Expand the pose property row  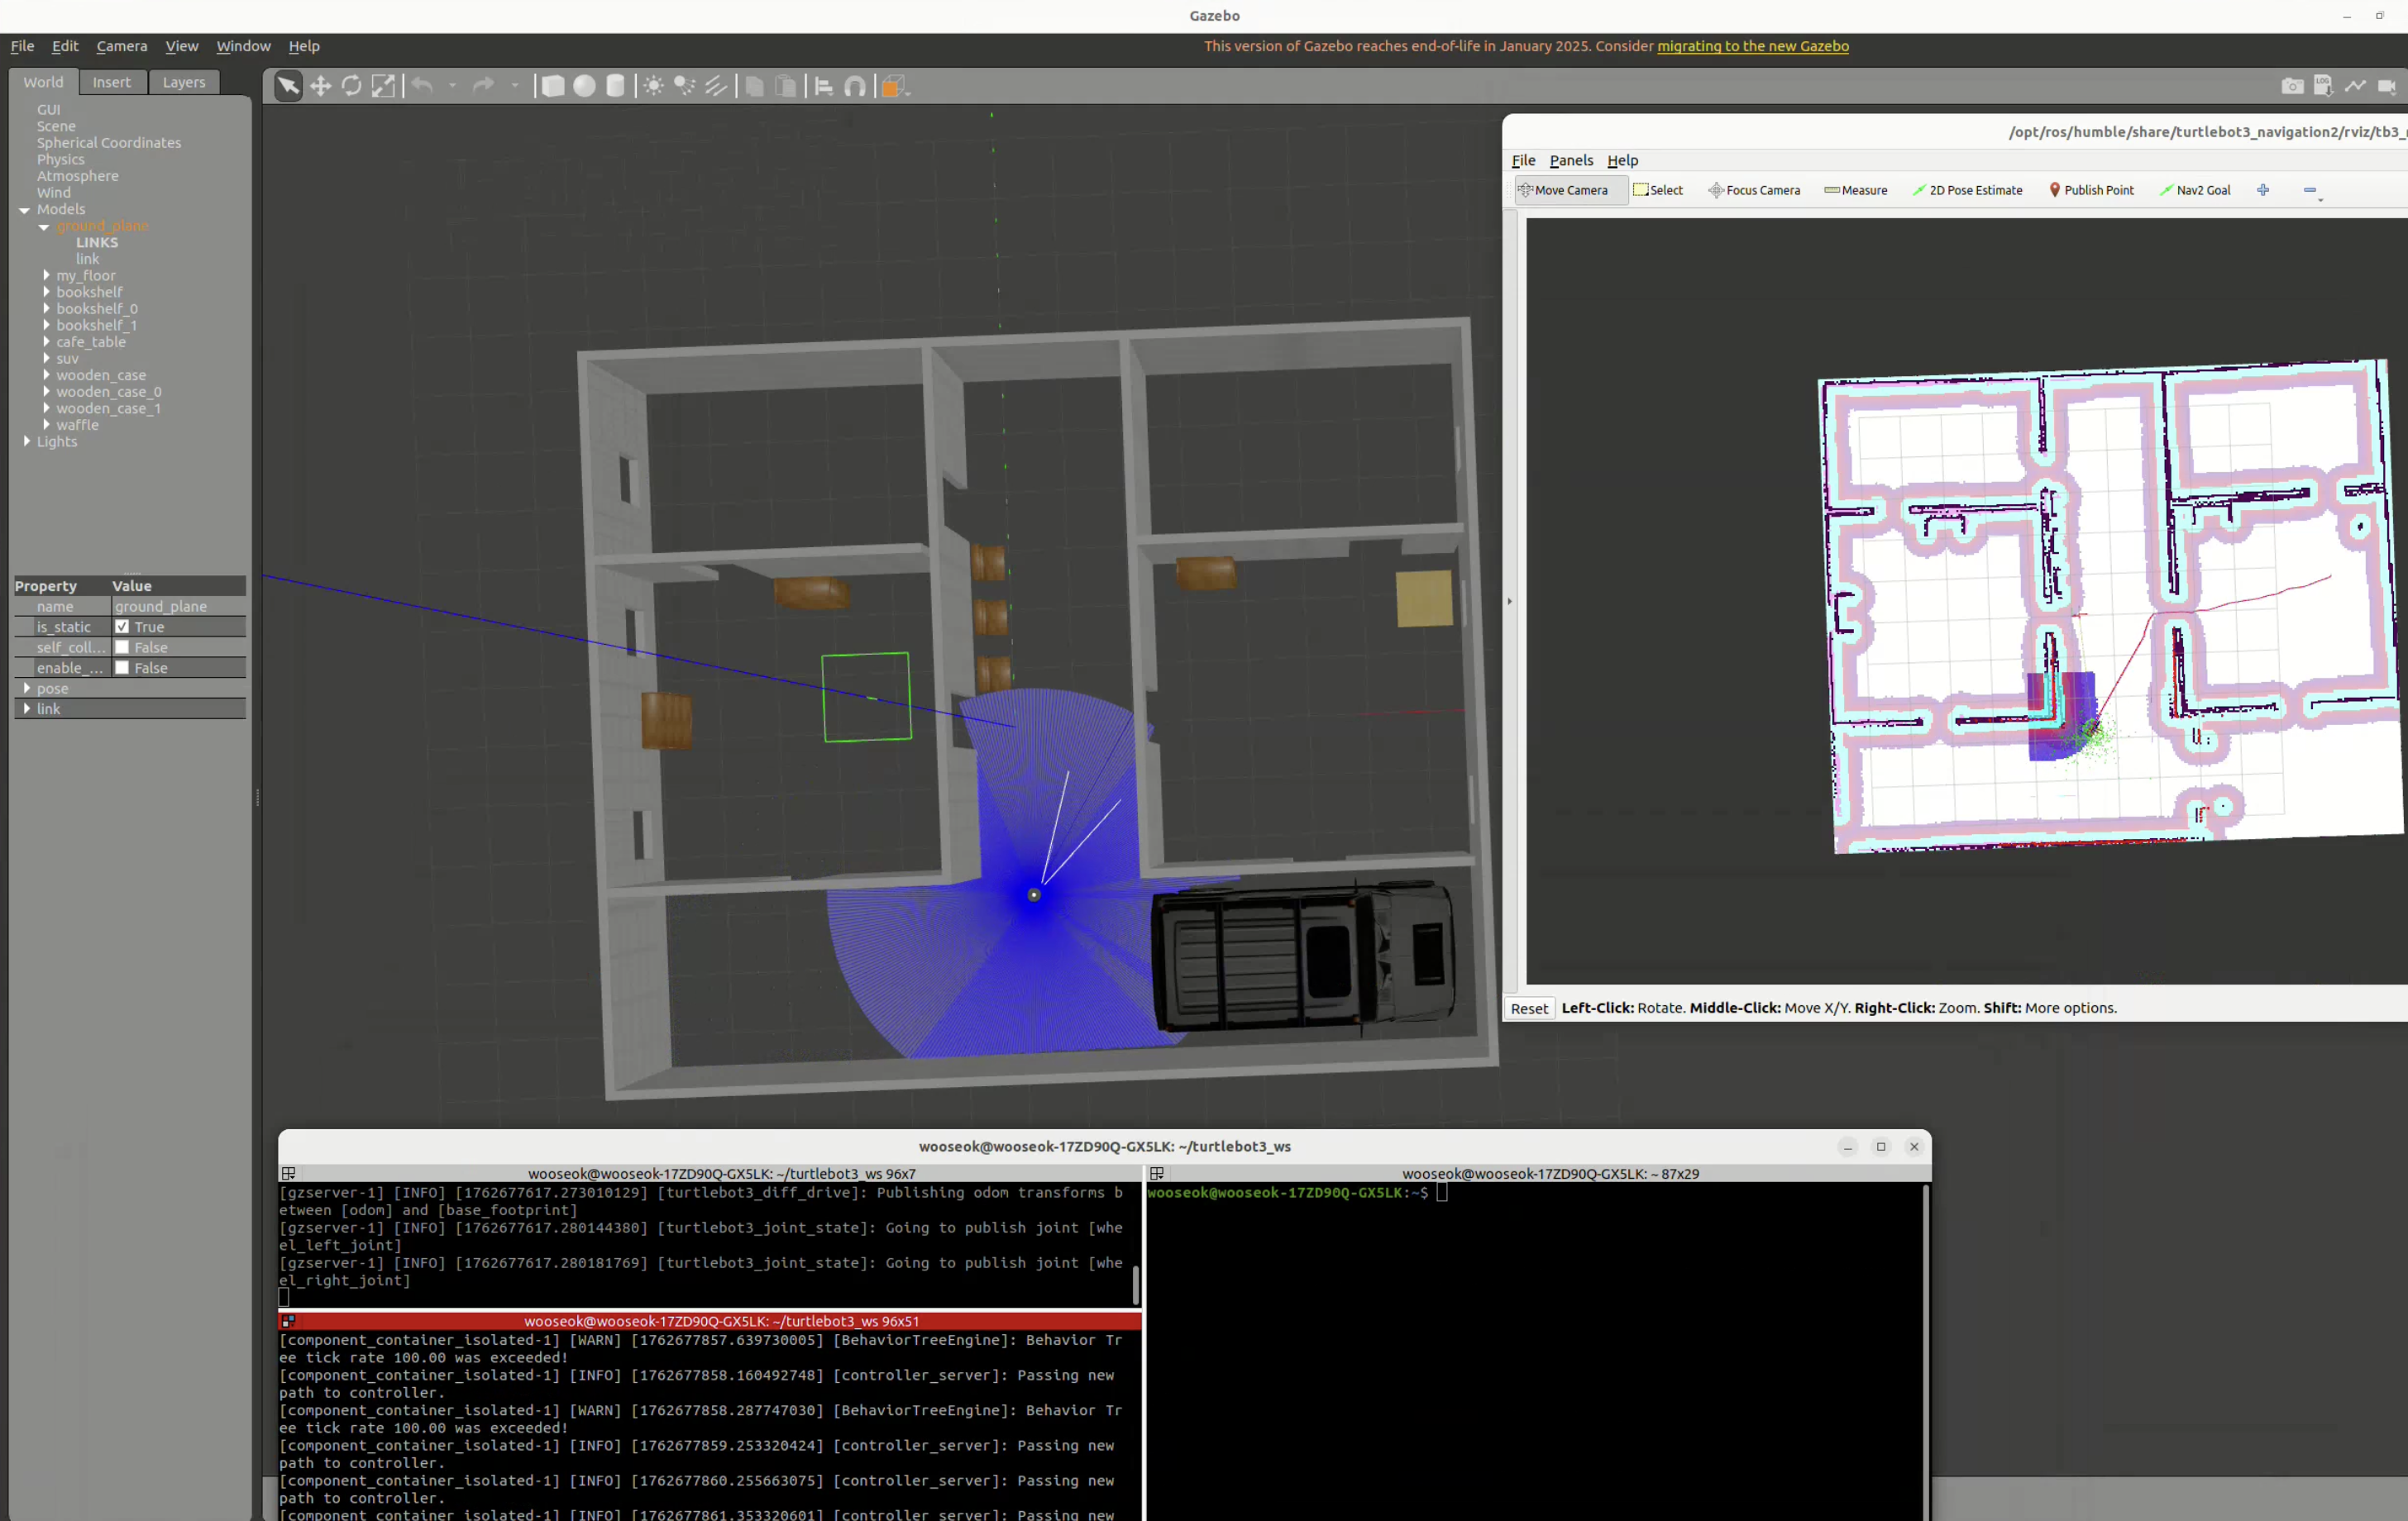(27, 689)
